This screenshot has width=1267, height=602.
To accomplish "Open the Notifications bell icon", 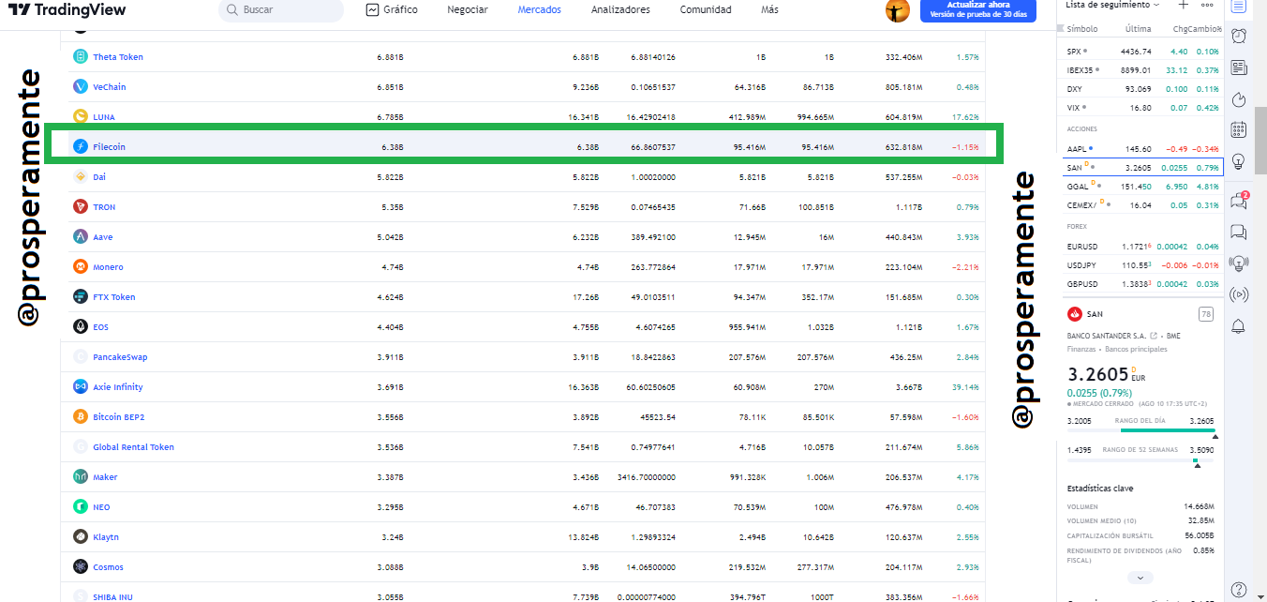I will coord(1238,325).
